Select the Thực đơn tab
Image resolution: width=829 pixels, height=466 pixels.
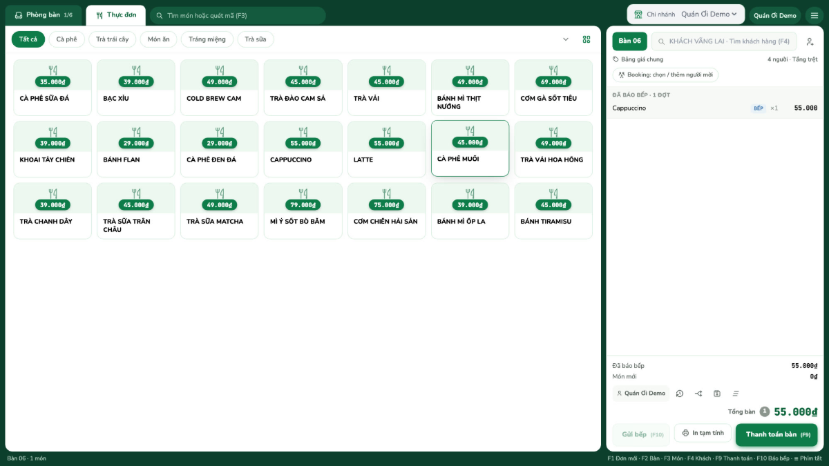(116, 15)
